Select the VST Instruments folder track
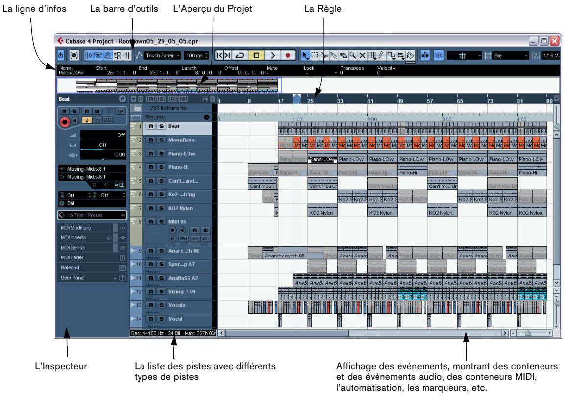The width and height of the screenshot is (565, 396). [x=171, y=108]
